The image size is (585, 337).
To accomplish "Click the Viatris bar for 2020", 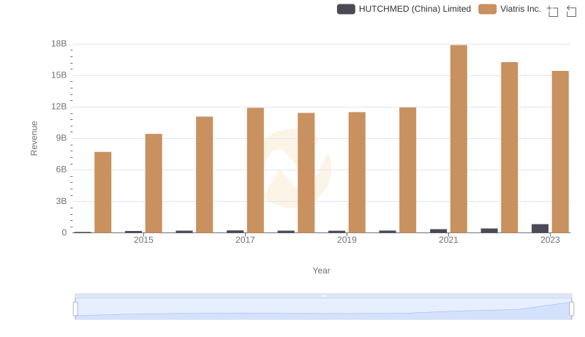I will click(x=408, y=170).
